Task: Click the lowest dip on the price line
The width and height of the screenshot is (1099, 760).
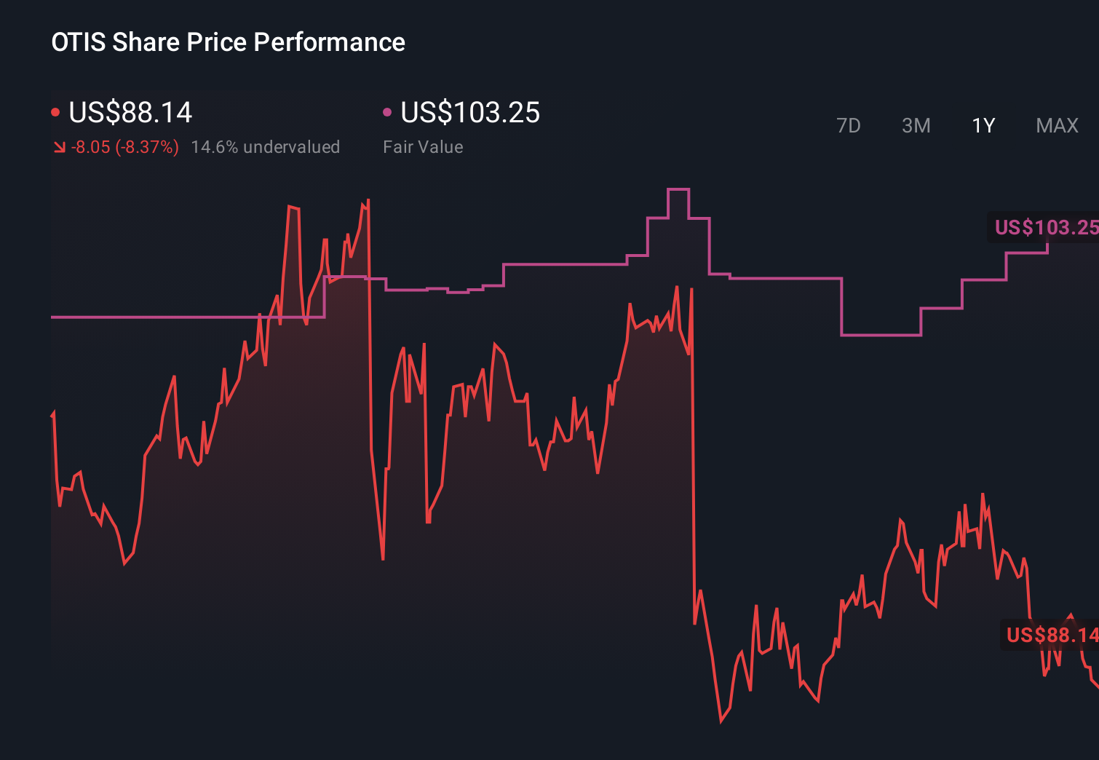Action: (721, 723)
